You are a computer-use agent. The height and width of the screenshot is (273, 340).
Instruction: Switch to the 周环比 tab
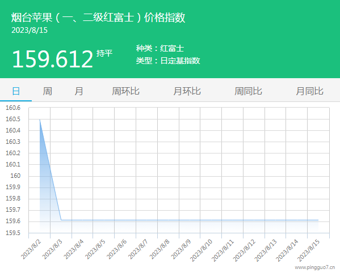(x=125, y=91)
